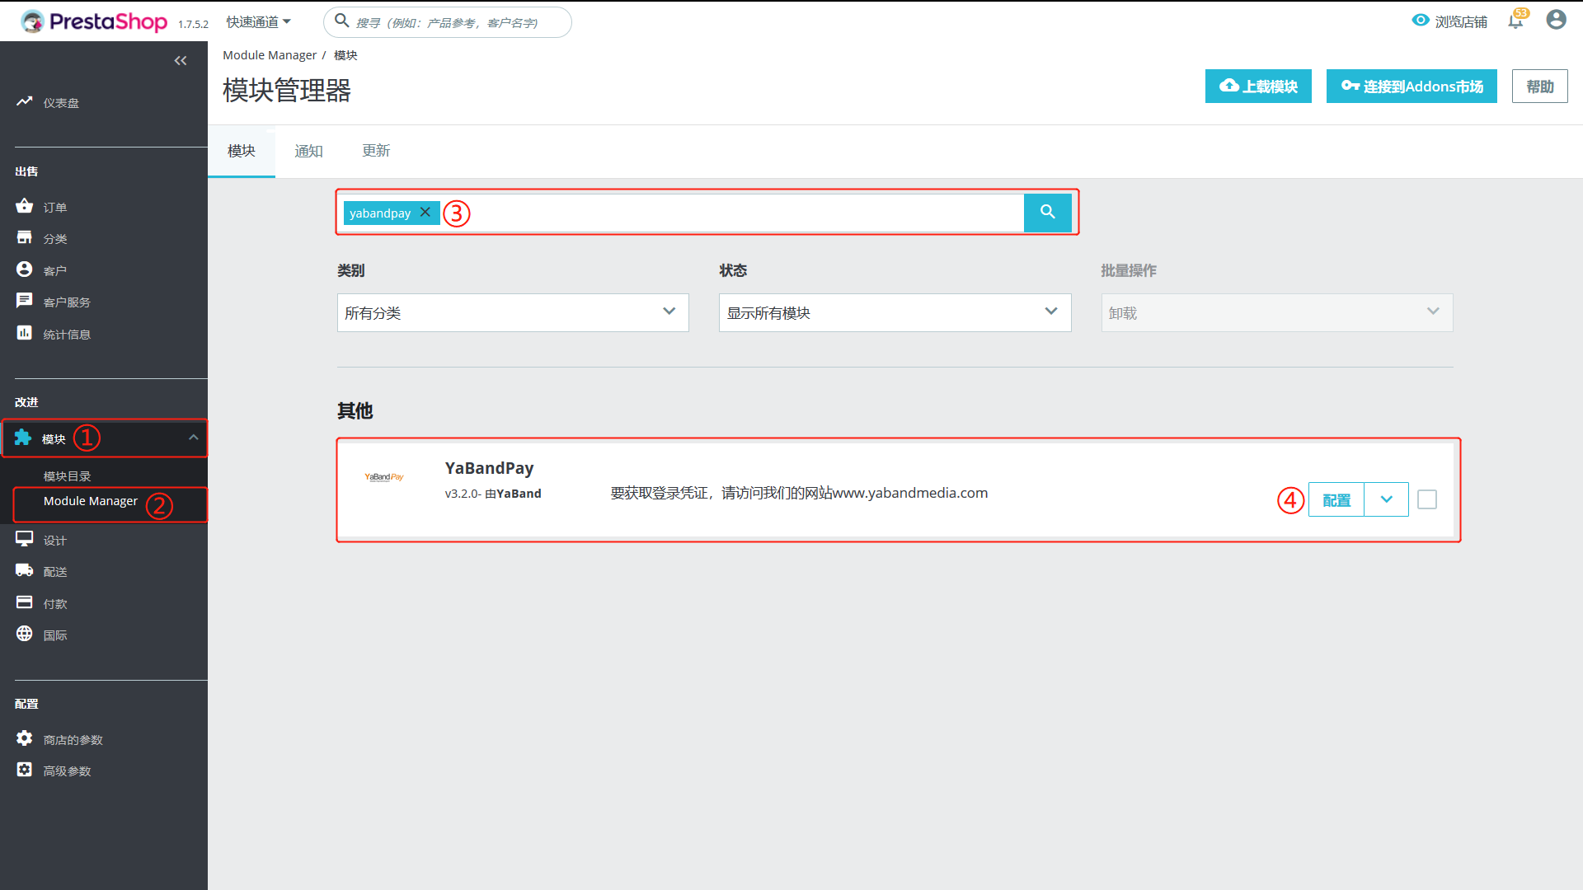The image size is (1583, 890).
Task: Click the blue search magnifier button
Action: click(1047, 213)
